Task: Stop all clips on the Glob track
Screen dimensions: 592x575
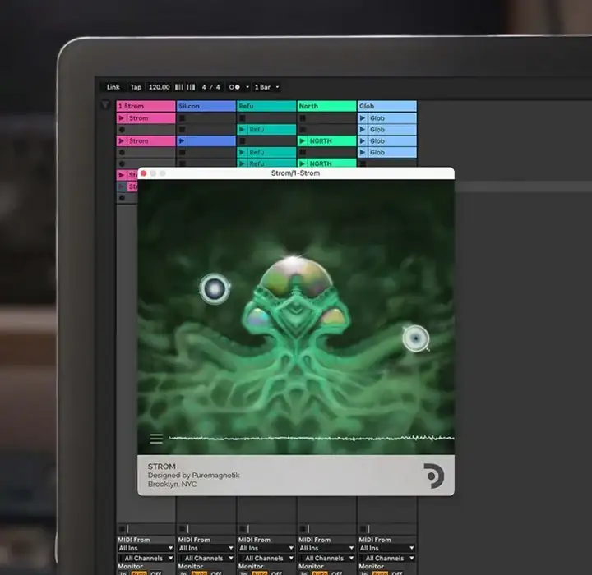Action: click(x=363, y=529)
